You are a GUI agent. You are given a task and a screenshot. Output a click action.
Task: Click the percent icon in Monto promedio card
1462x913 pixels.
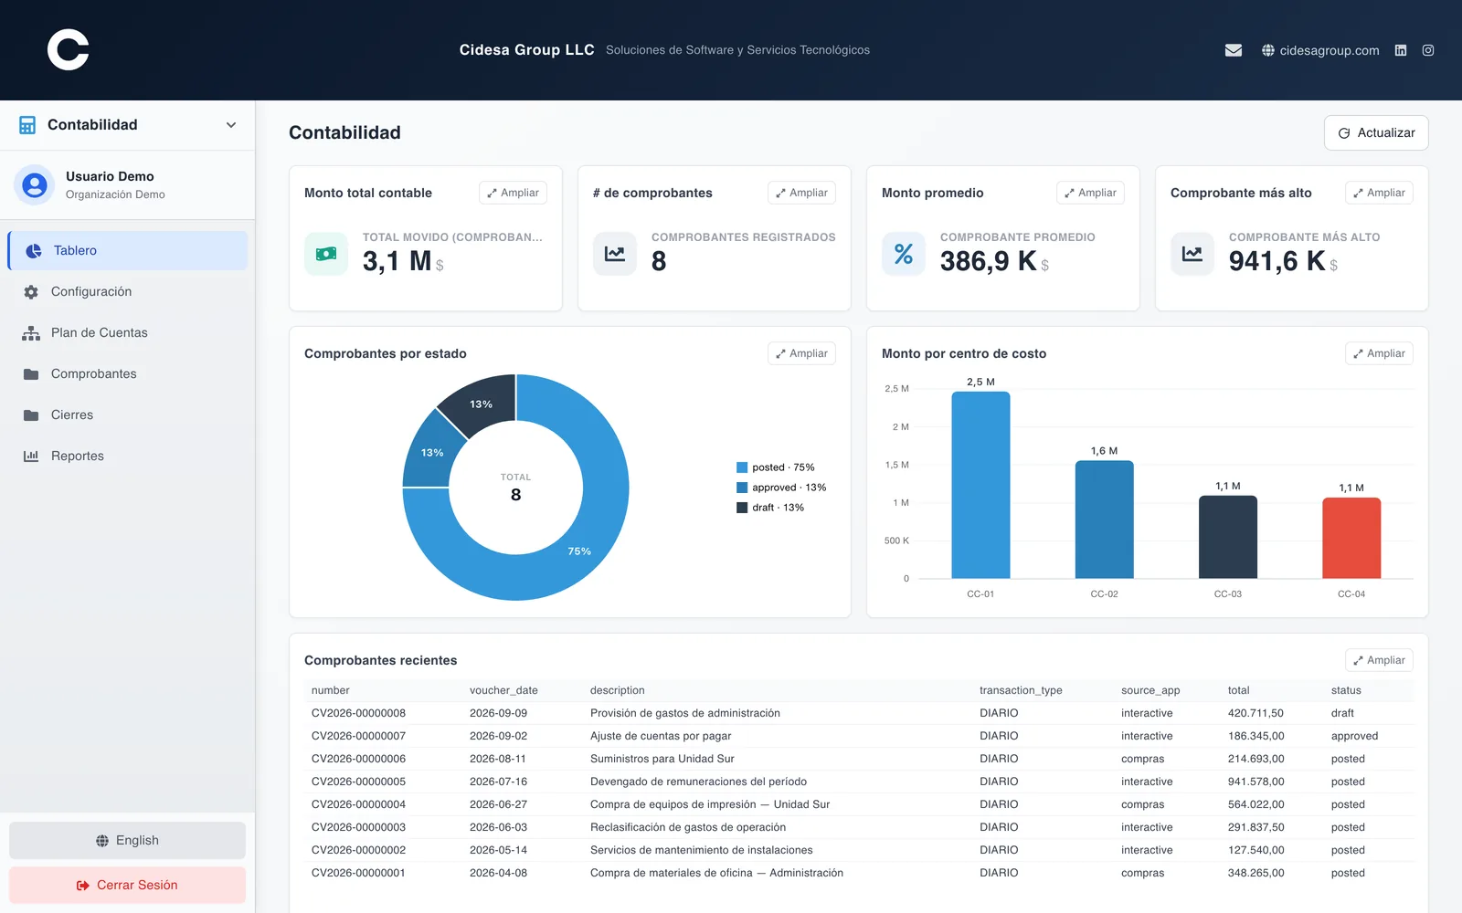(x=904, y=254)
